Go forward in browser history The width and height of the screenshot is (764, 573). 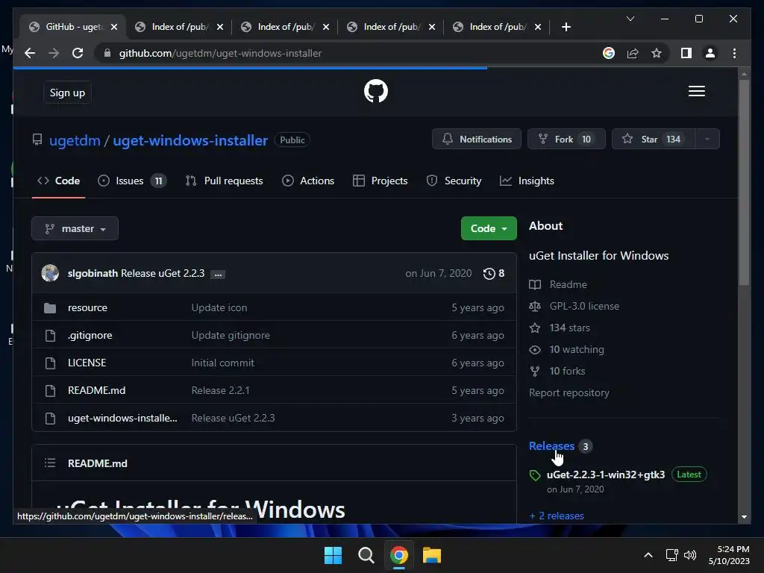click(54, 53)
